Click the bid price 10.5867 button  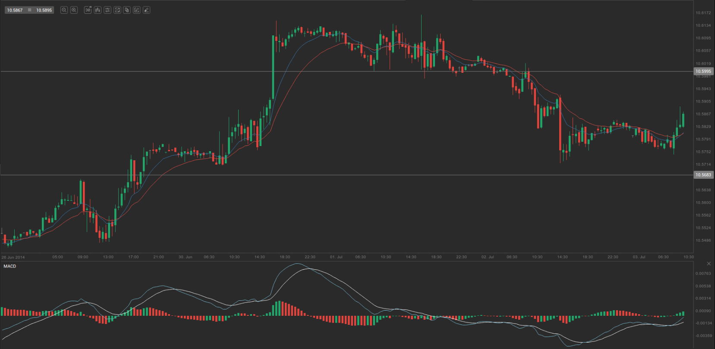coord(15,10)
